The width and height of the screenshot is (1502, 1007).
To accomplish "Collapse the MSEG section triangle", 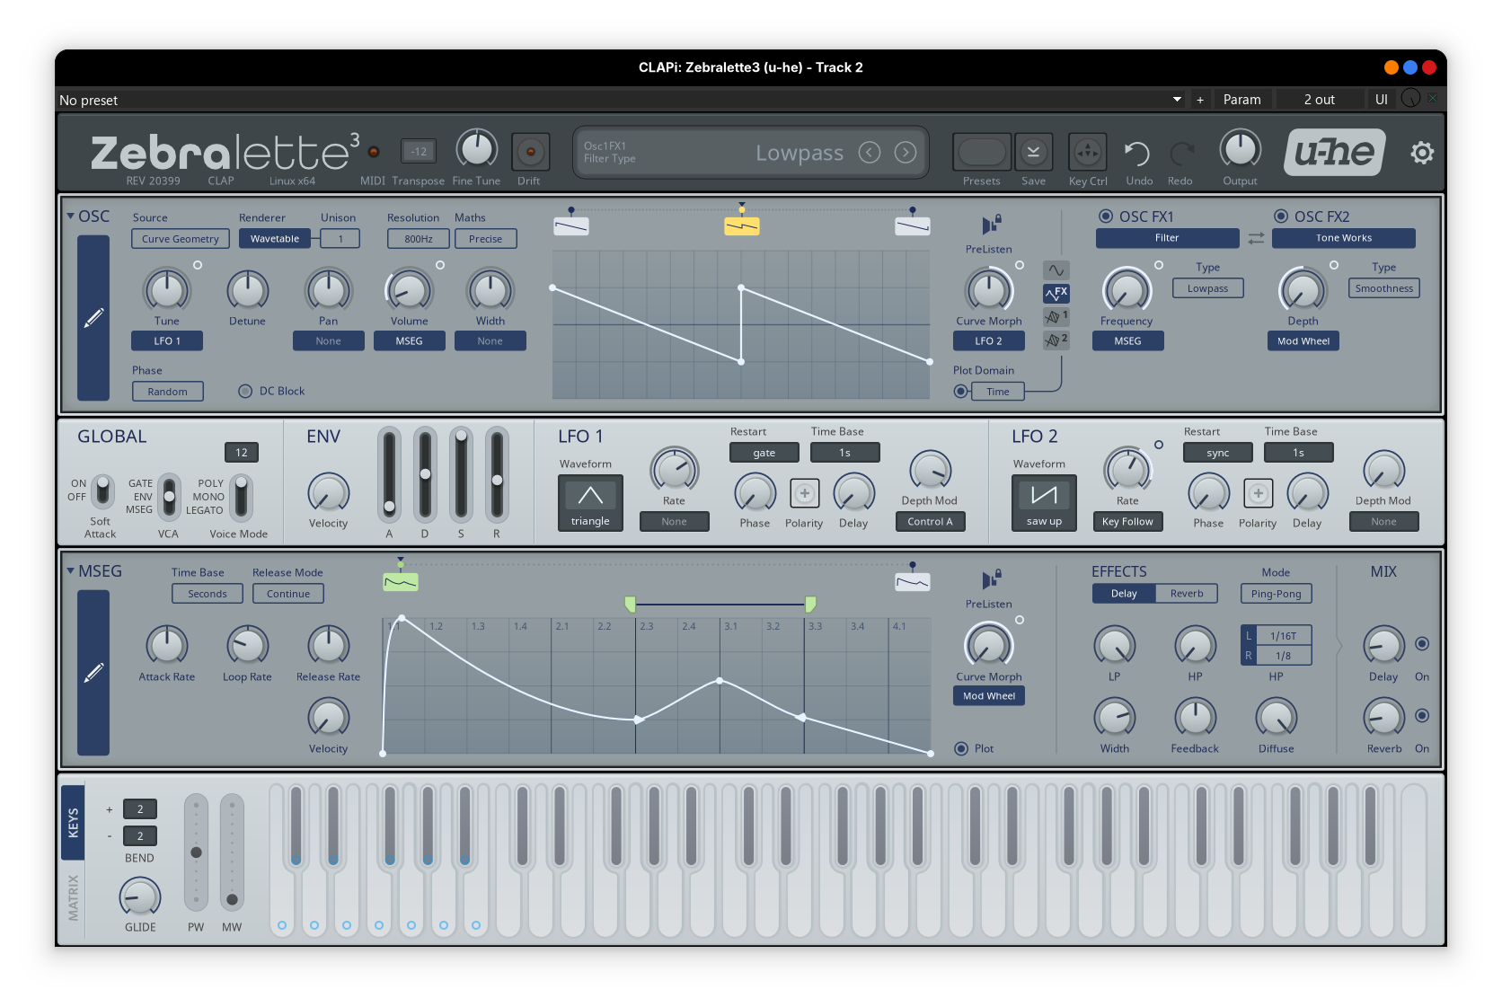I will click(x=70, y=571).
